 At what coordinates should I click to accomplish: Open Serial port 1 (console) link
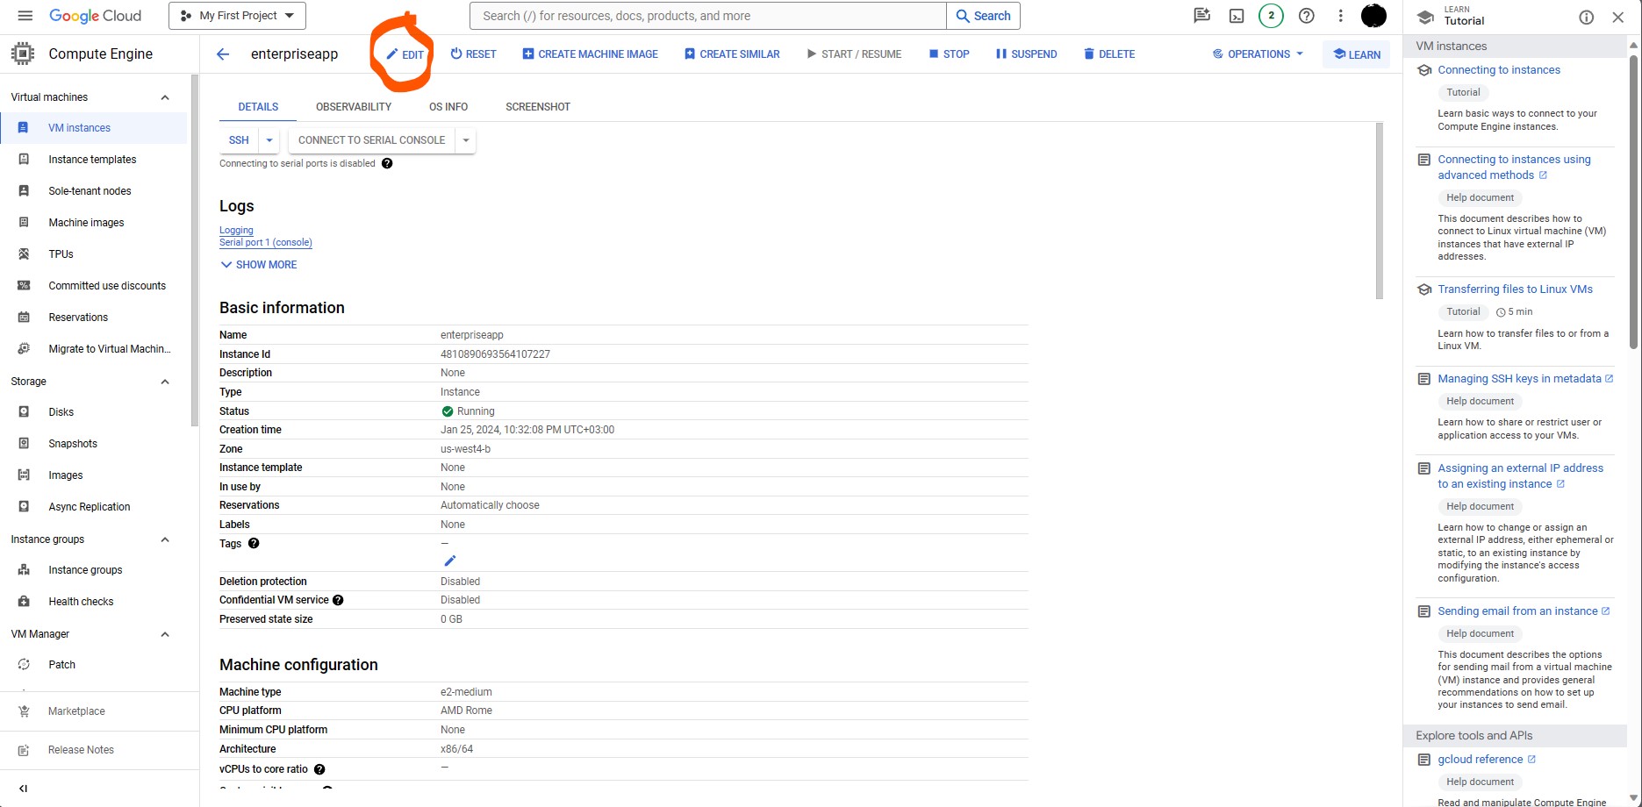point(266,242)
